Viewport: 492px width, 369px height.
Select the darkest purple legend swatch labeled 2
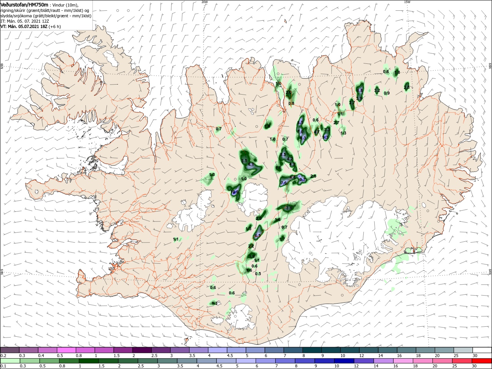pos(142,350)
